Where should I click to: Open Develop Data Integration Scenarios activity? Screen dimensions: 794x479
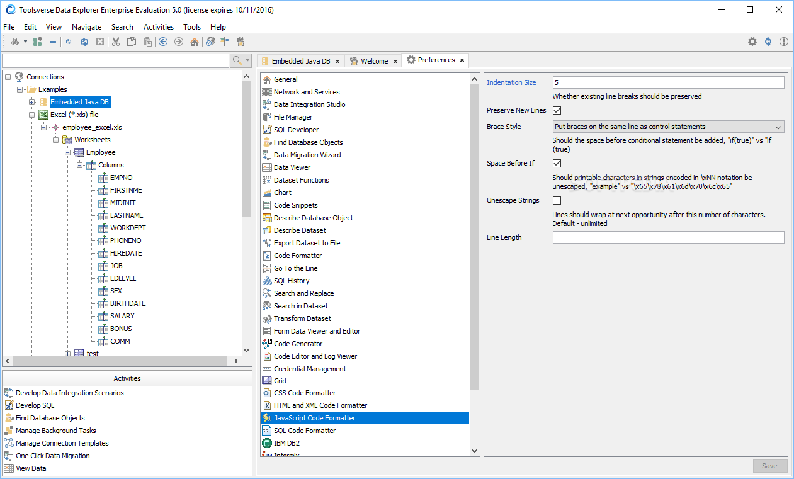click(70, 393)
